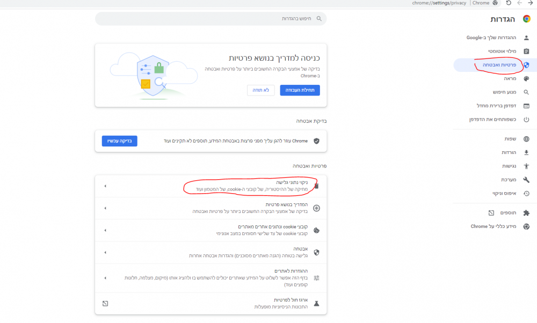
Task: Click the בדיקה עכשיו button
Action: point(120,141)
